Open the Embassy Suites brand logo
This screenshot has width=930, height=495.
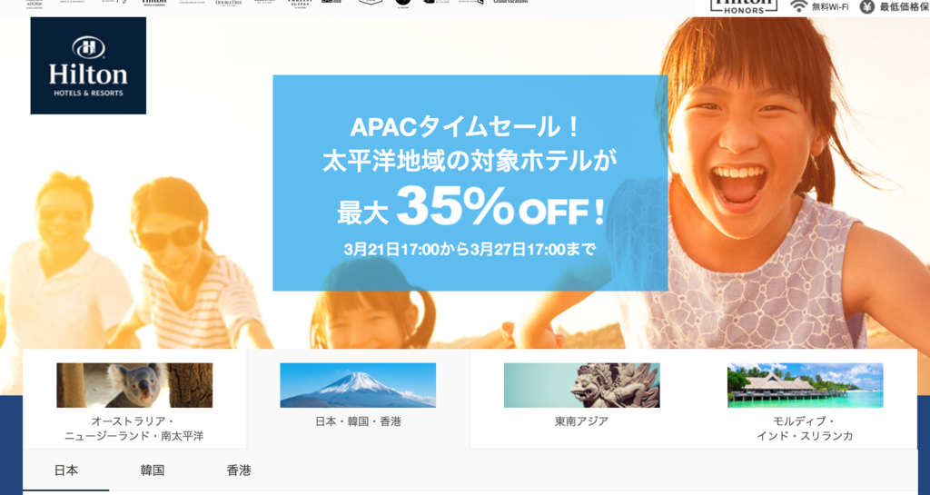point(299,3)
